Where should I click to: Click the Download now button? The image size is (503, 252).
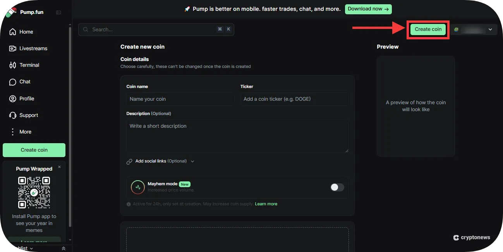click(x=368, y=9)
